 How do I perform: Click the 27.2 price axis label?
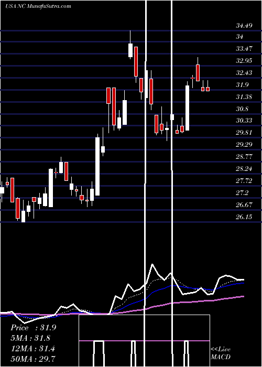[242, 193]
